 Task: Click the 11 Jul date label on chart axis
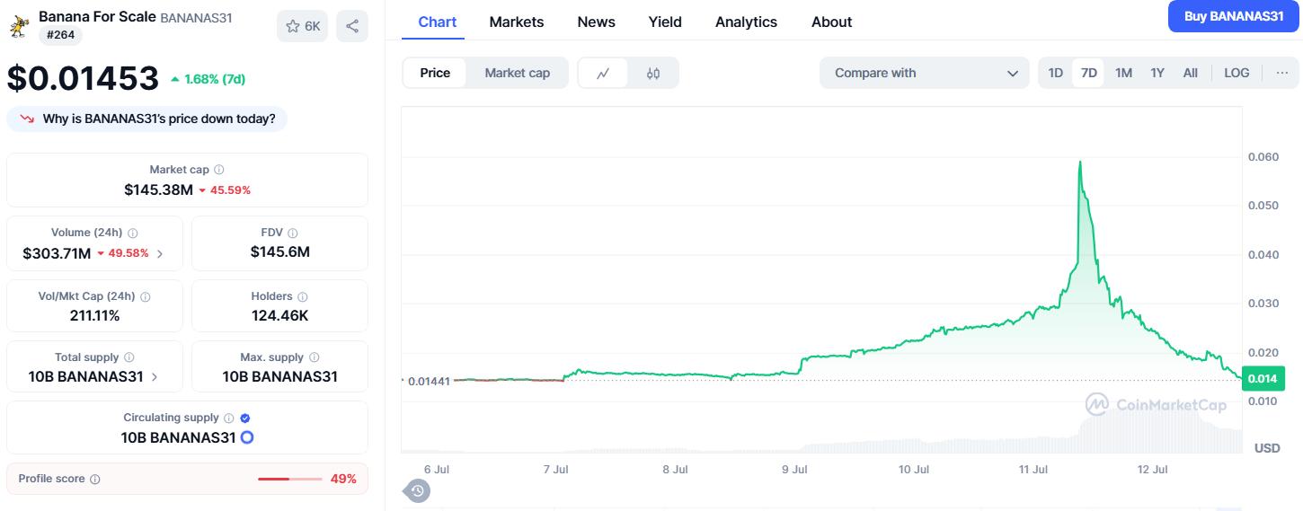pos(1033,469)
